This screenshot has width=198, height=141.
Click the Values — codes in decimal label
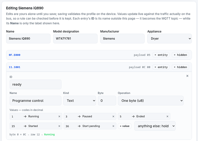26,110
